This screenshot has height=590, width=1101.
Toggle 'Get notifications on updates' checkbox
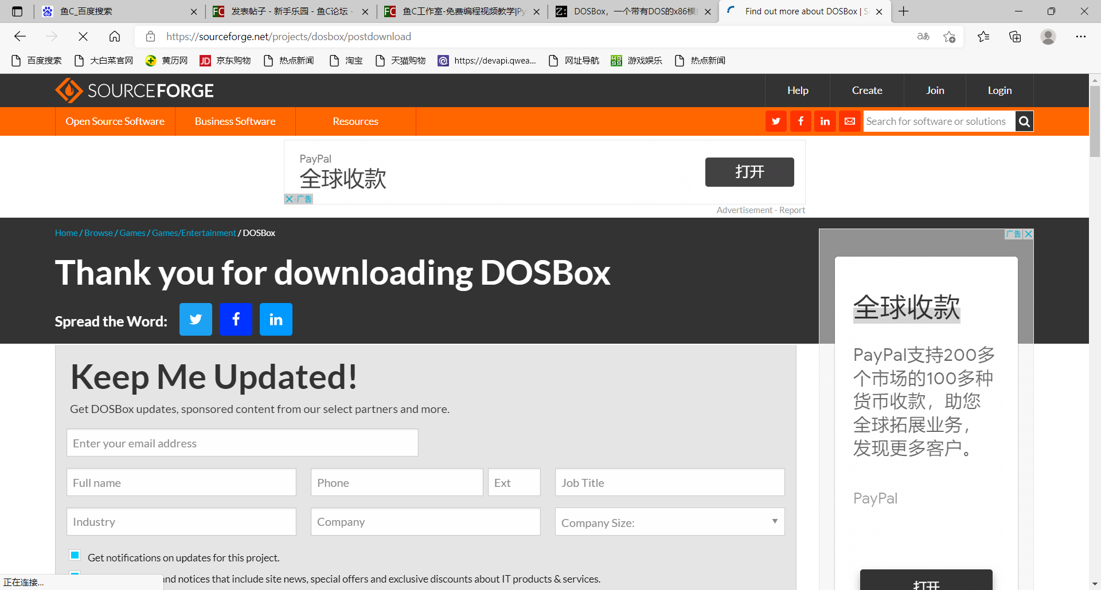(75, 555)
